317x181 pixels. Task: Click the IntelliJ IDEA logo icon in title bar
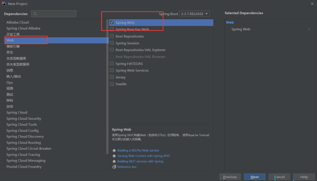4,4
